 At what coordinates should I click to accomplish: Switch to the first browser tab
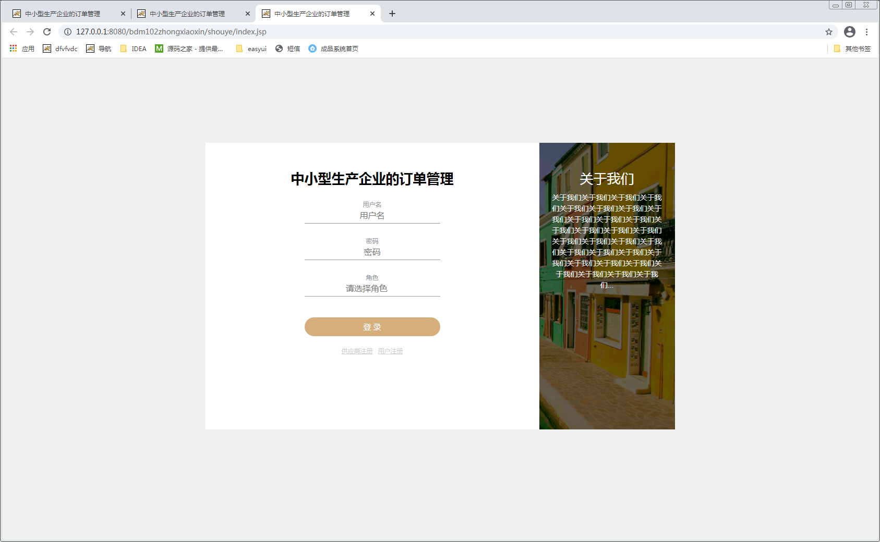68,14
